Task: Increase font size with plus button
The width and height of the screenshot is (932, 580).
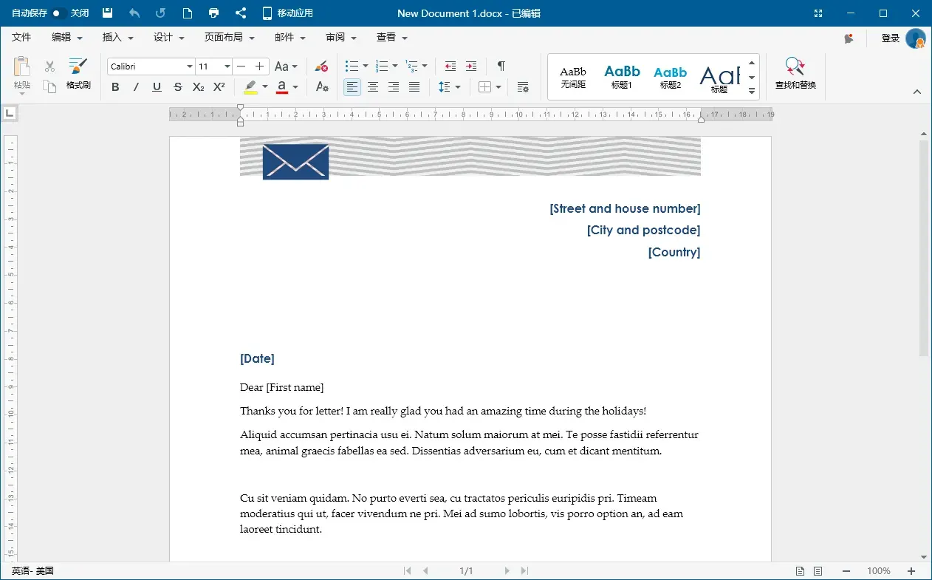Action: (259, 66)
